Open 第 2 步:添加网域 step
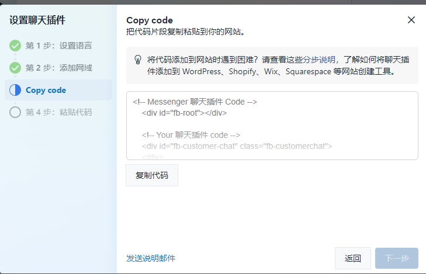Viewport: 426px width, 274px height. pyautogui.click(x=58, y=68)
